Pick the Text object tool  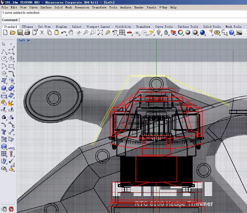tap(4, 132)
